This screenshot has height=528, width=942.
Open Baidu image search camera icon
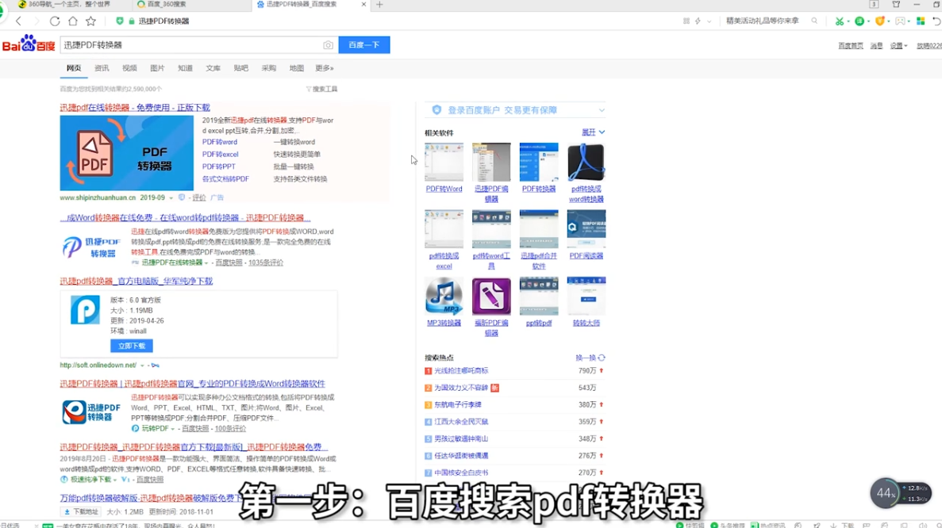pyautogui.click(x=328, y=45)
